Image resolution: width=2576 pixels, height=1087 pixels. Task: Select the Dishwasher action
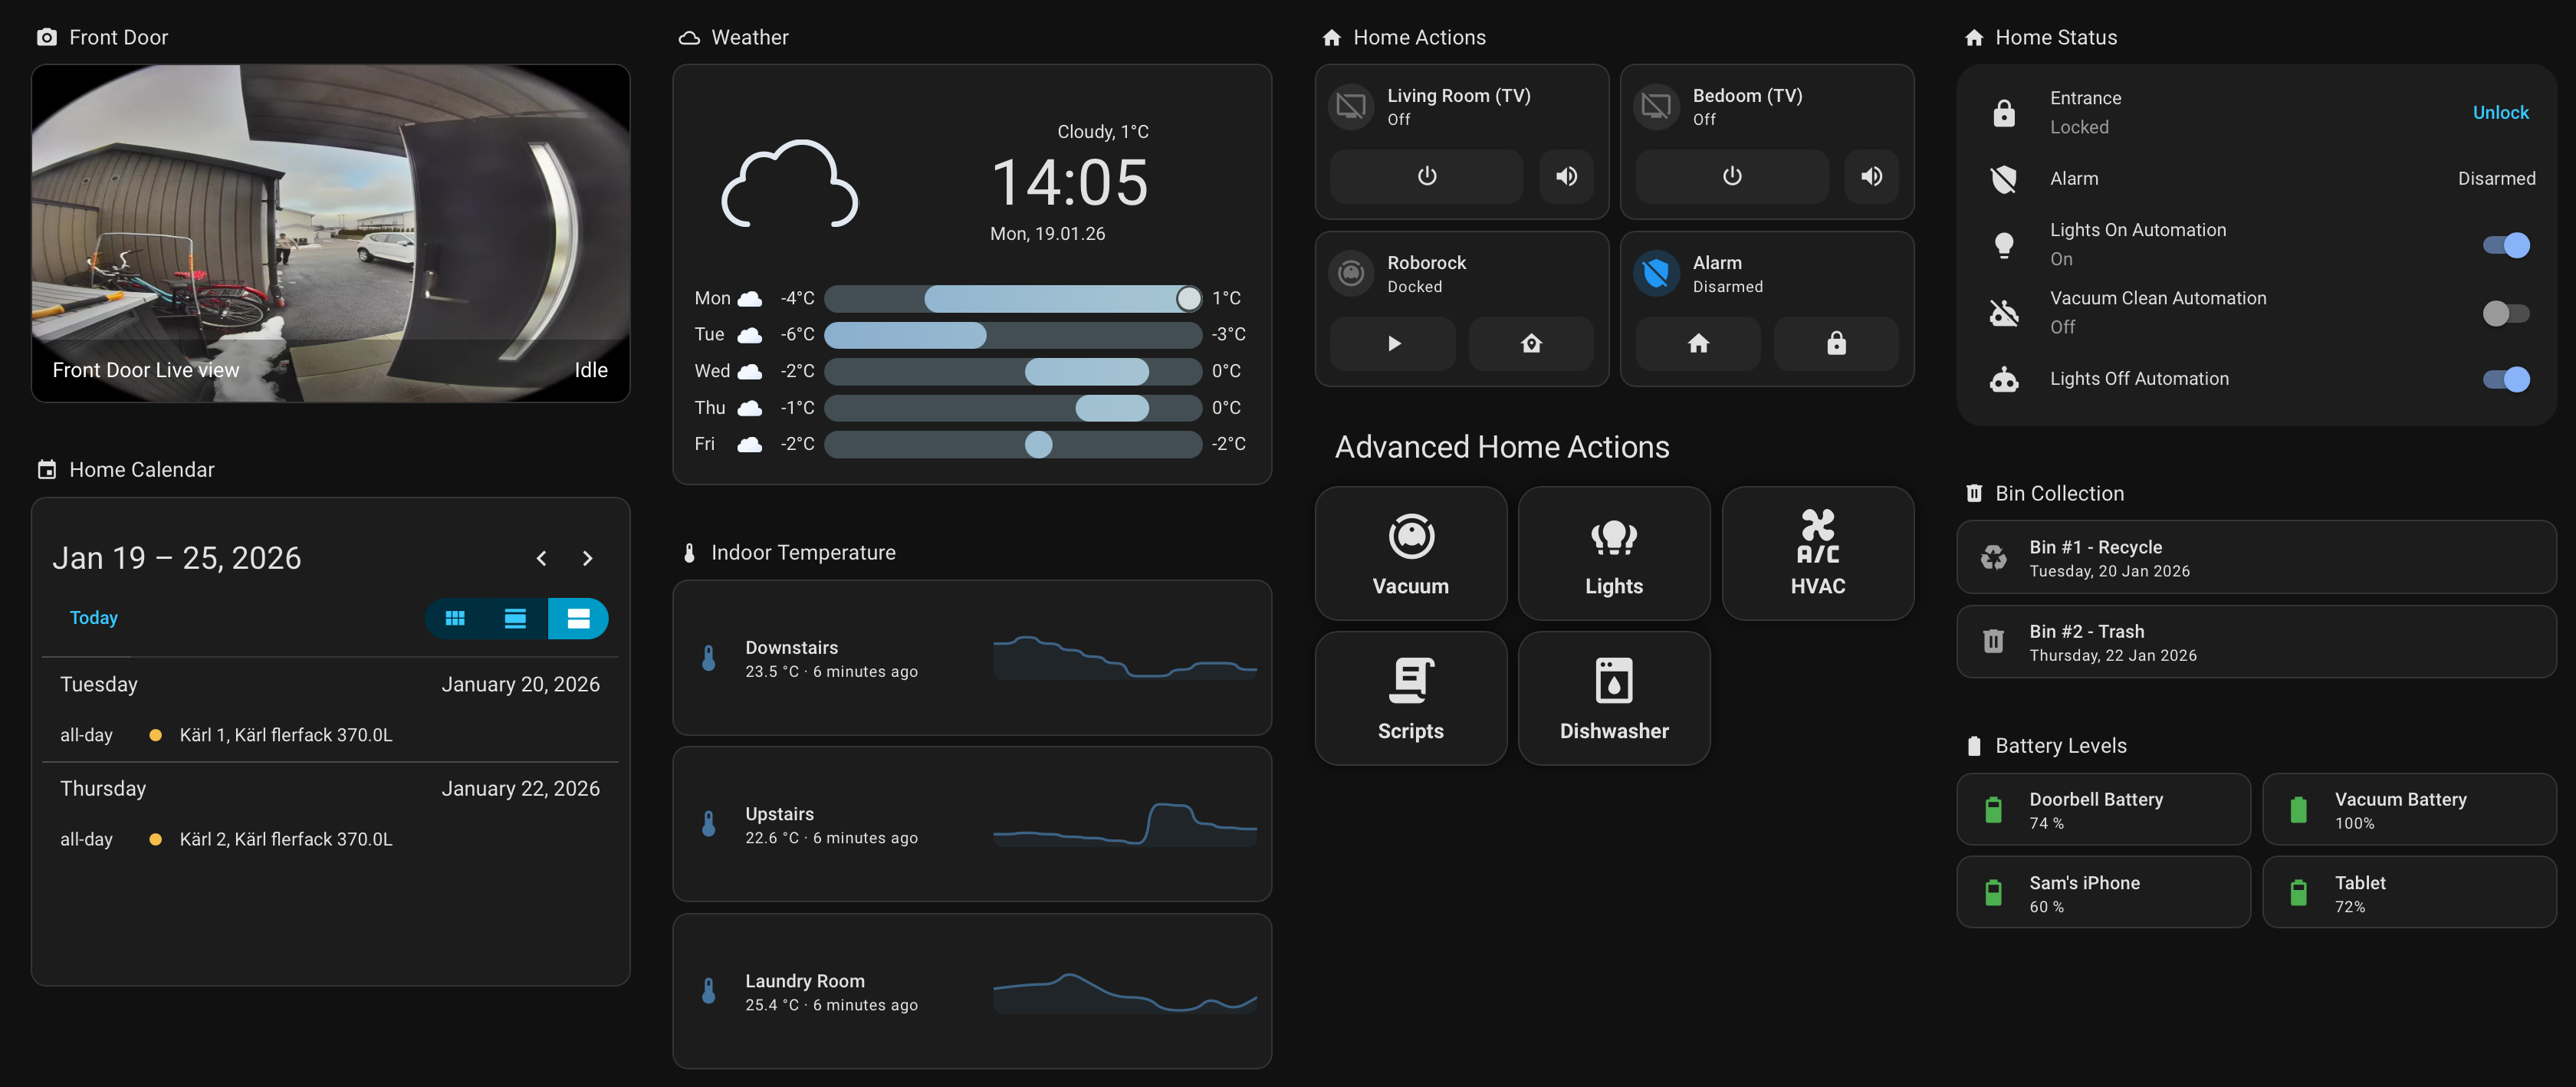click(1613, 698)
